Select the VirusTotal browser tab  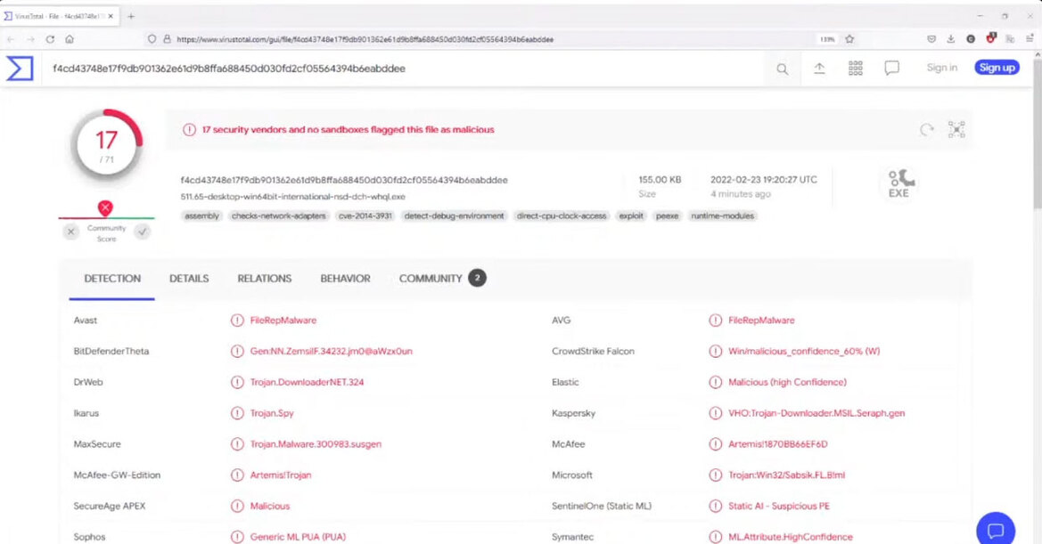pos(60,16)
